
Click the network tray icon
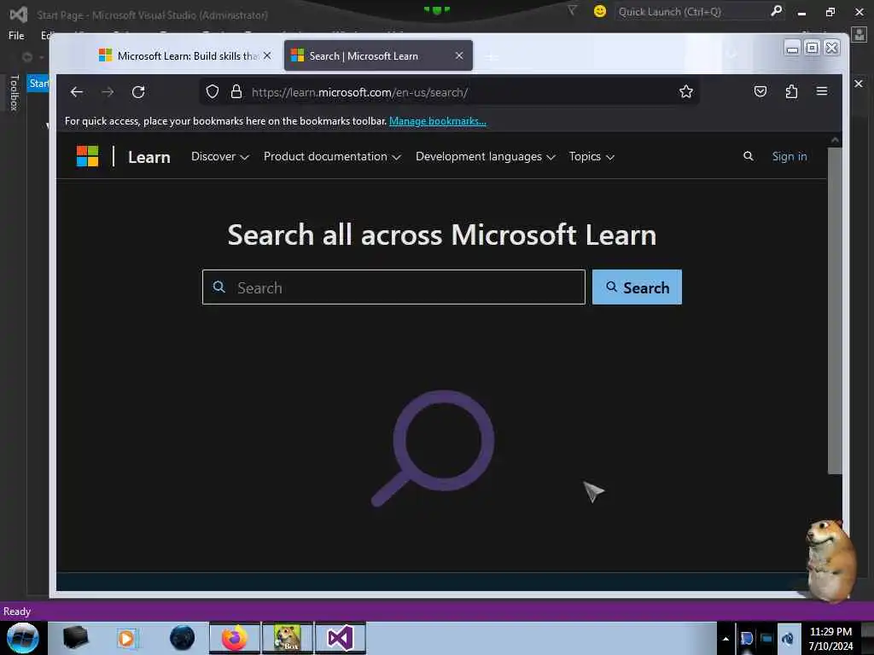click(767, 638)
